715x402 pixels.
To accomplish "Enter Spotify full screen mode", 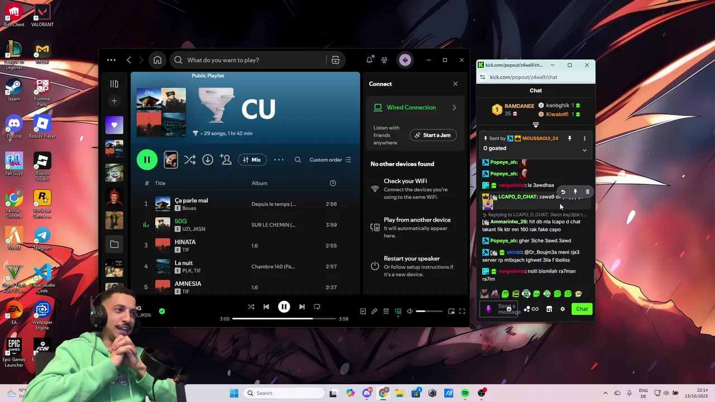I will 462,311.
